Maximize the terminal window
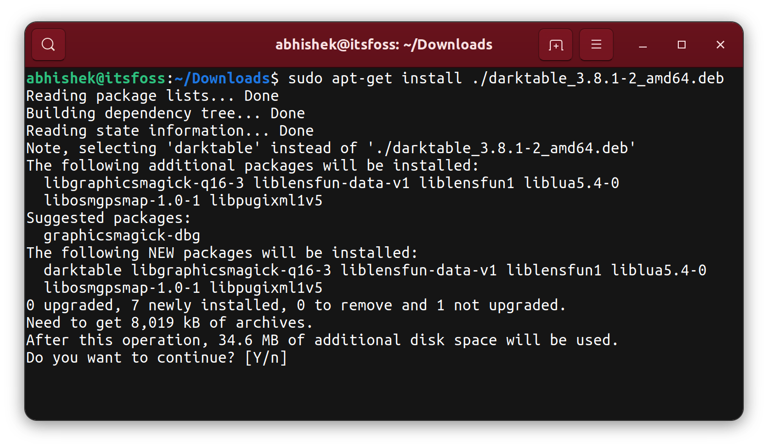768x448 pixels. 681,45
